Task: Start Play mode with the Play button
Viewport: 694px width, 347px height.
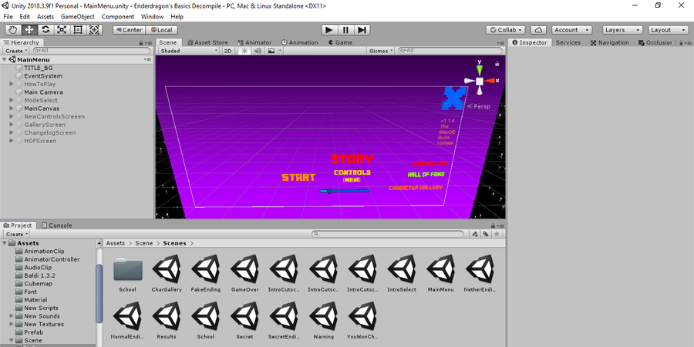Action: coord(328,29)
